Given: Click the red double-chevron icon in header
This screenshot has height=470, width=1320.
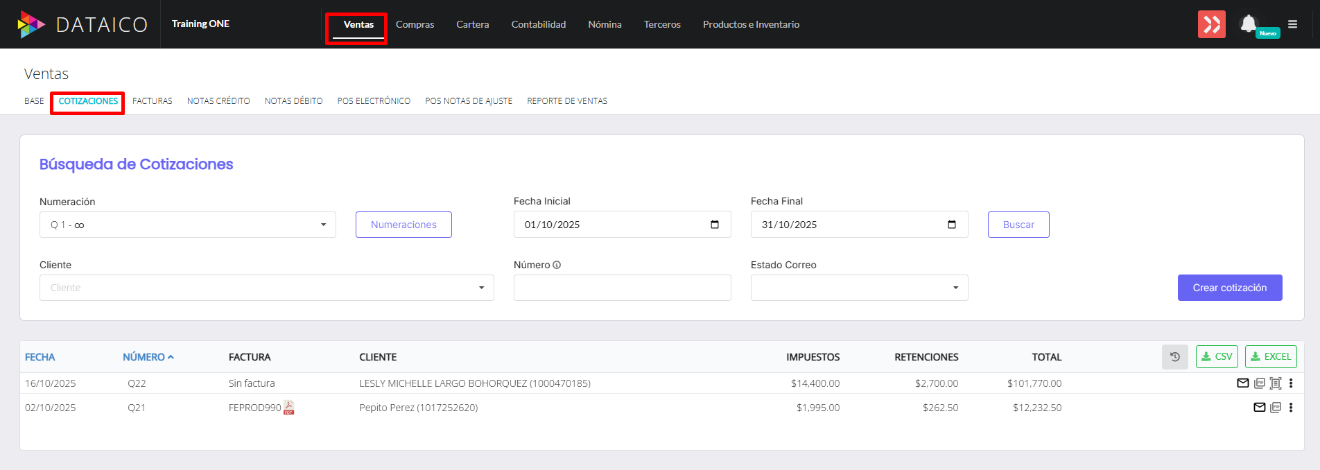Looking at the screenshot, I should click(x=1211, y=24).
